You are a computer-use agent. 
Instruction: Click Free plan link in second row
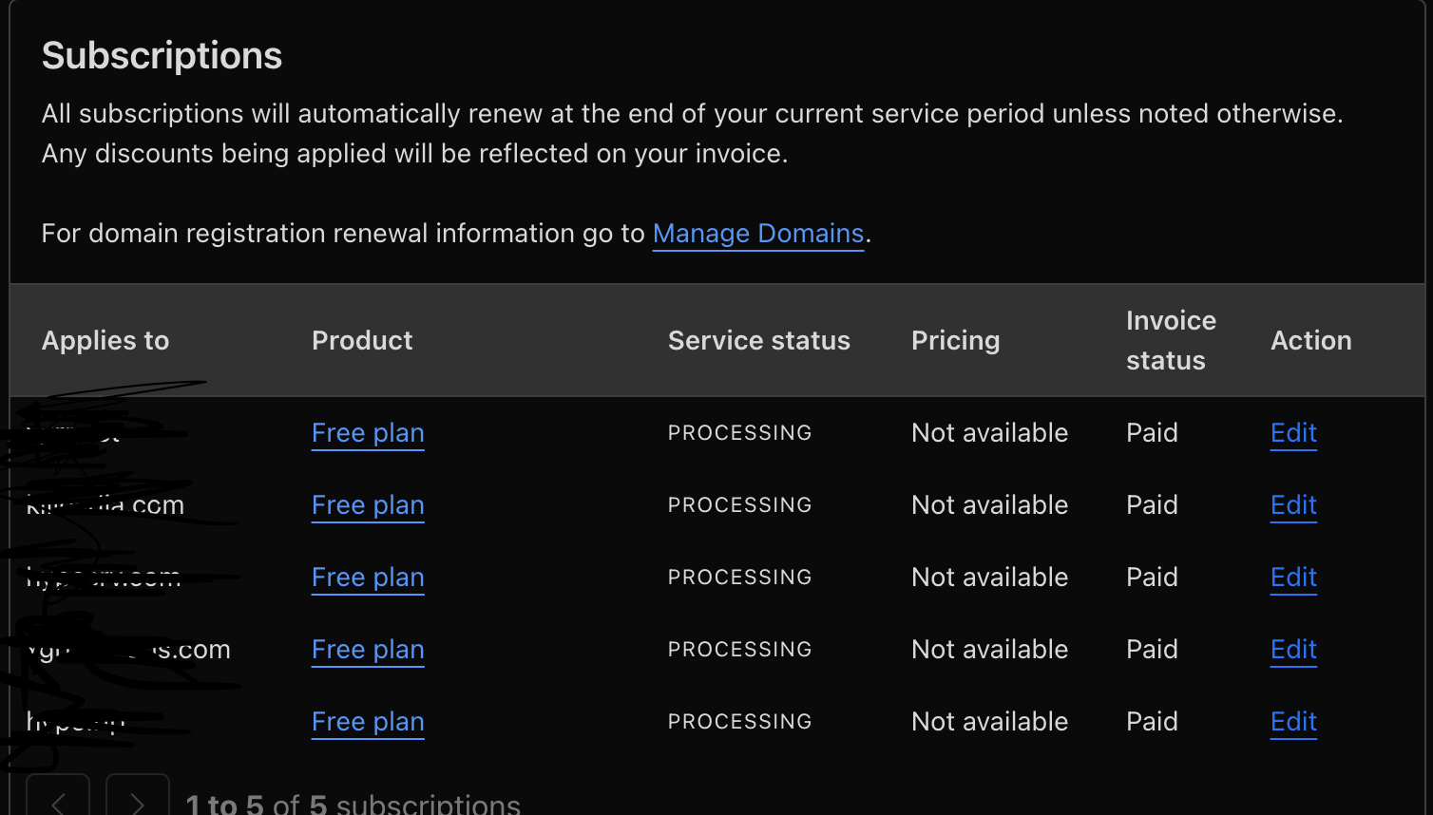tap(368, 505)
